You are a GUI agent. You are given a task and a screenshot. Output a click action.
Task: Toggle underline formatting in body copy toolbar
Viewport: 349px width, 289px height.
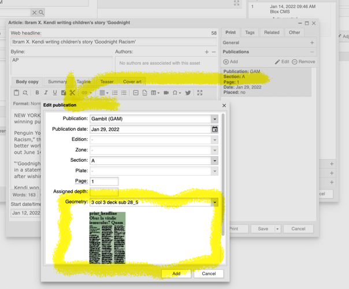55,92
